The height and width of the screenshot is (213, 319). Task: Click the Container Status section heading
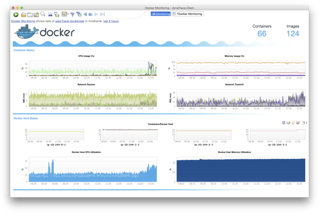(24, 50)
